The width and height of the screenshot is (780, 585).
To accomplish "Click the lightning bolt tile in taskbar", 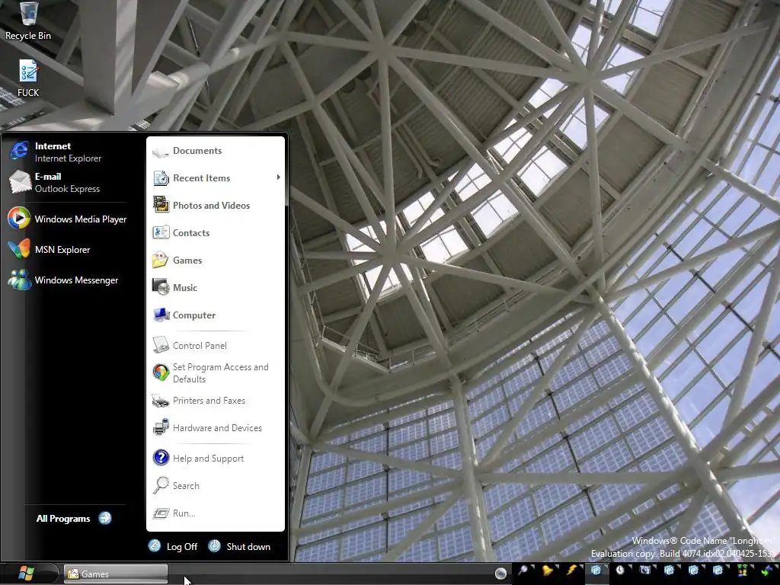I will 572,571.
